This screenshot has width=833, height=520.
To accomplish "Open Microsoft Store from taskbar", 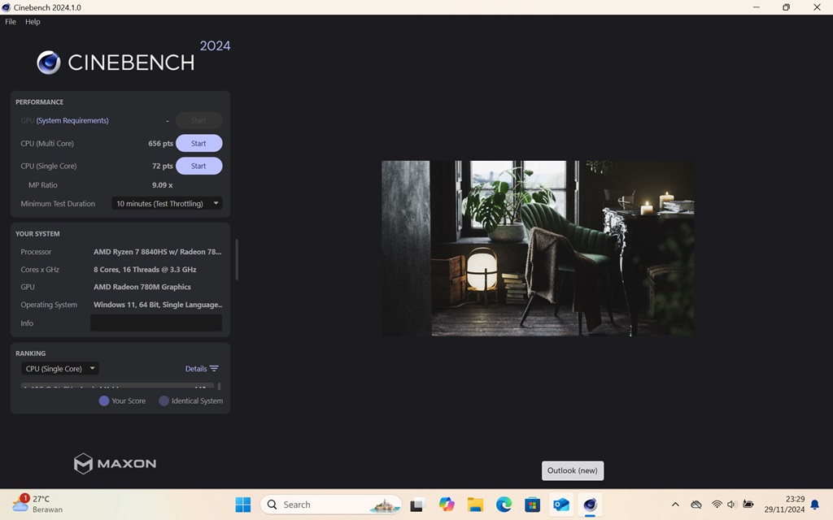I will pyautogui.click(x=532, y=505).
